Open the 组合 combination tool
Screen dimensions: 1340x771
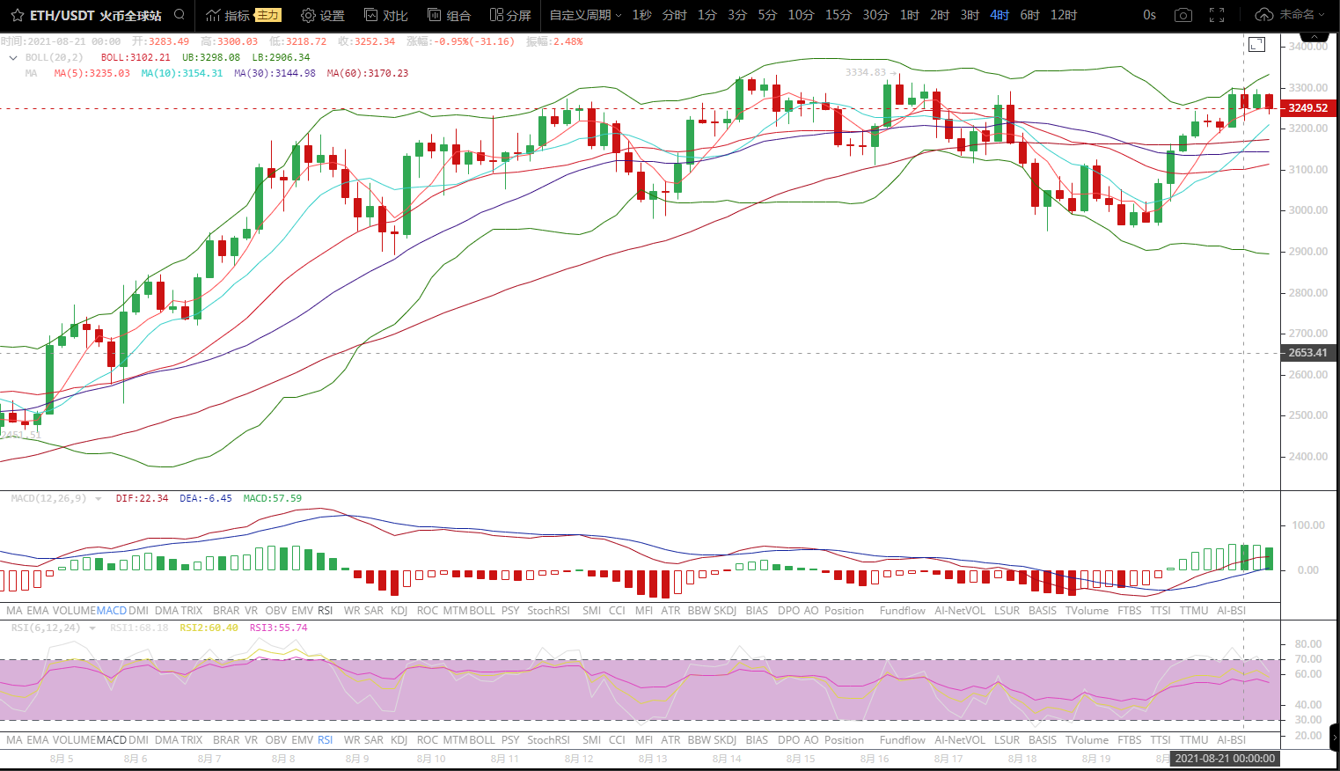tap(449, 16)
